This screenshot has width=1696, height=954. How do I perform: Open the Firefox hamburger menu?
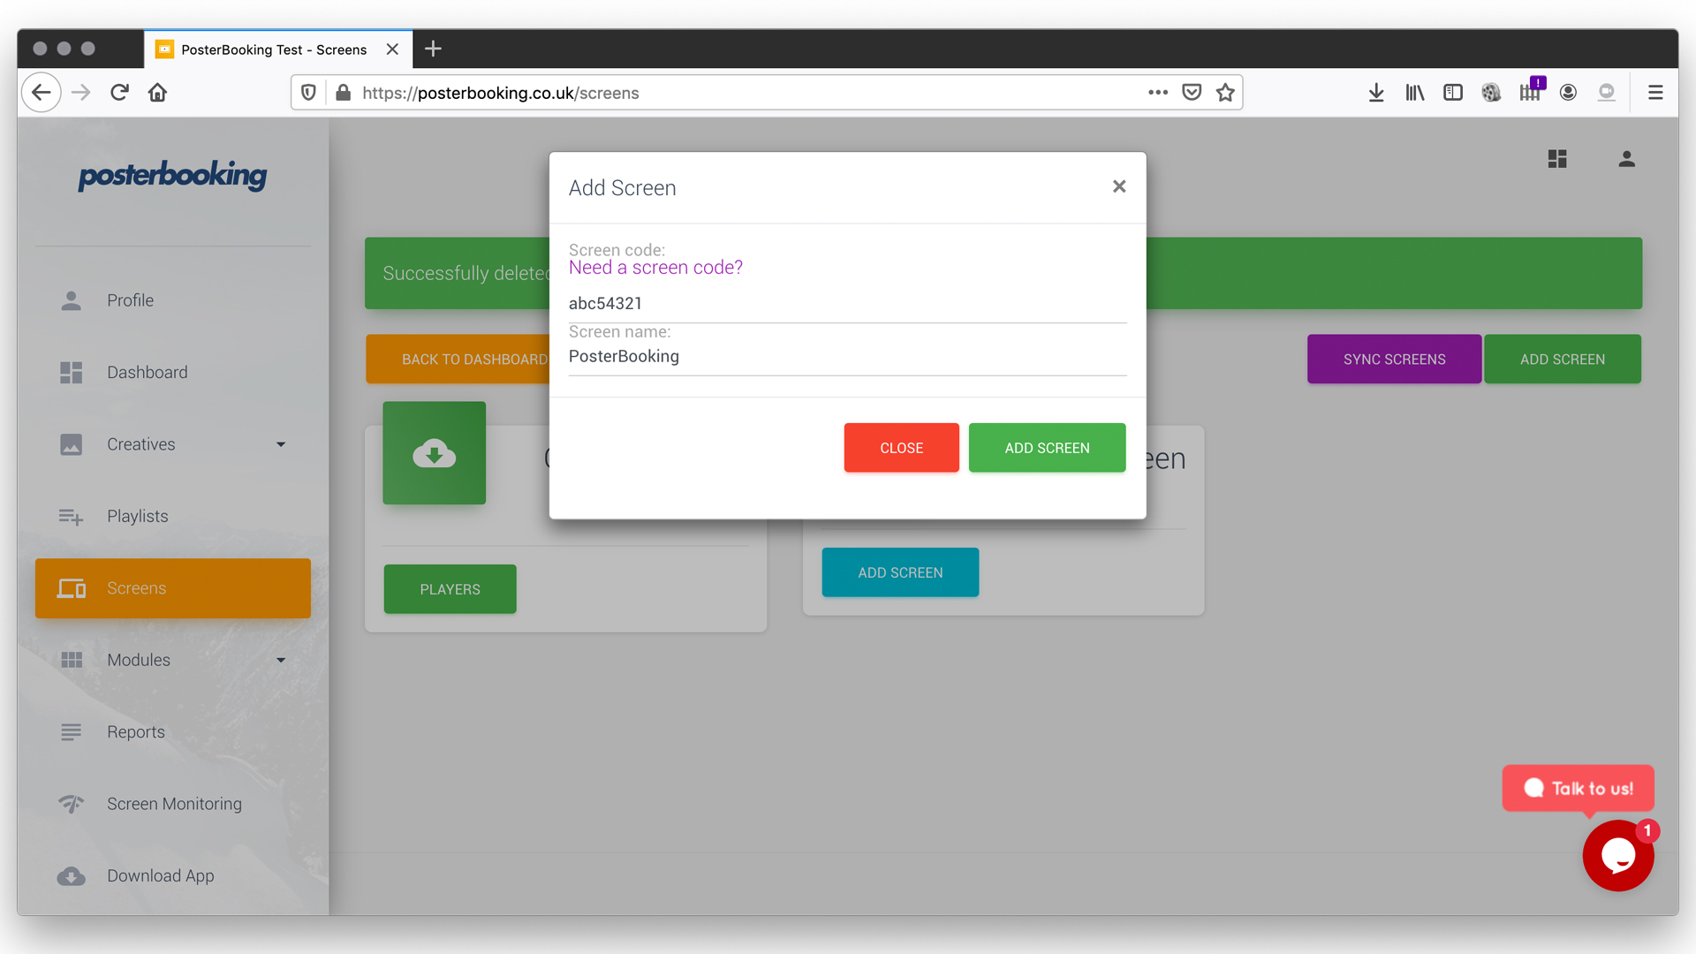point(1655,93)
